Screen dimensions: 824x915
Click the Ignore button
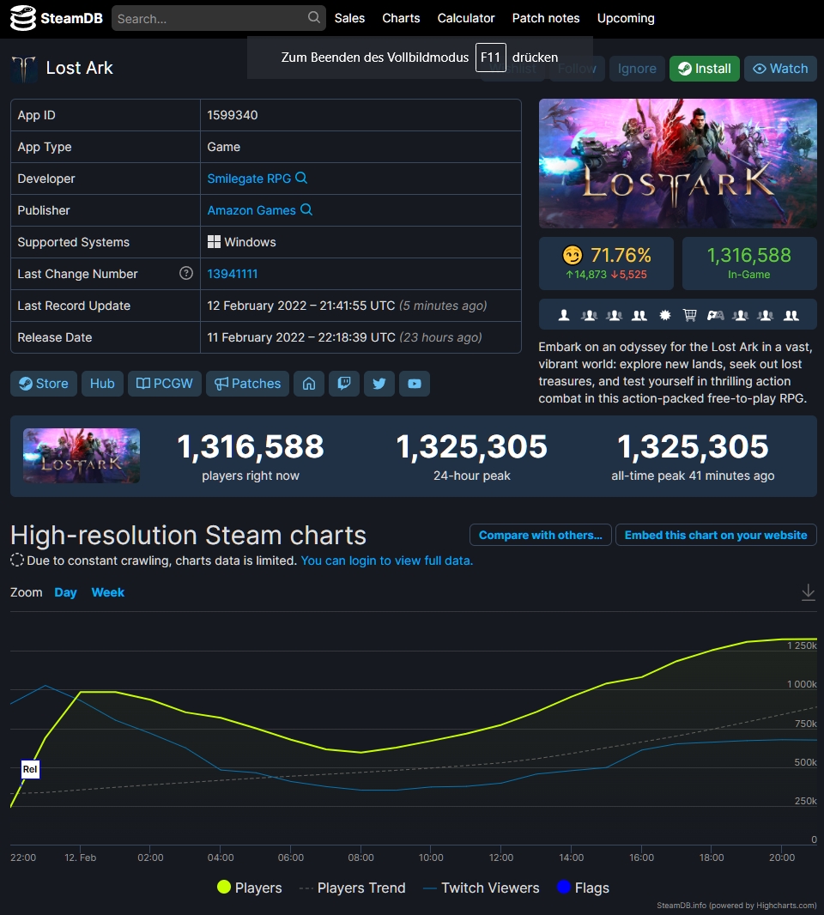coord(637,69)
